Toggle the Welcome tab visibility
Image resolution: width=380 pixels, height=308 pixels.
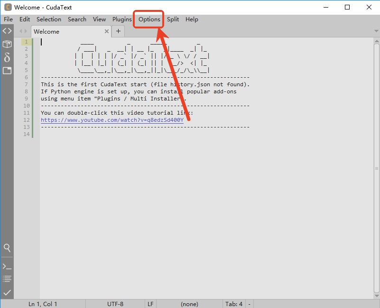point(46,31)
